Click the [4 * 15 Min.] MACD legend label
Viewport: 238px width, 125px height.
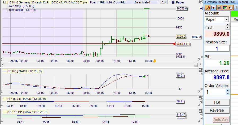(x=25, y=99)
